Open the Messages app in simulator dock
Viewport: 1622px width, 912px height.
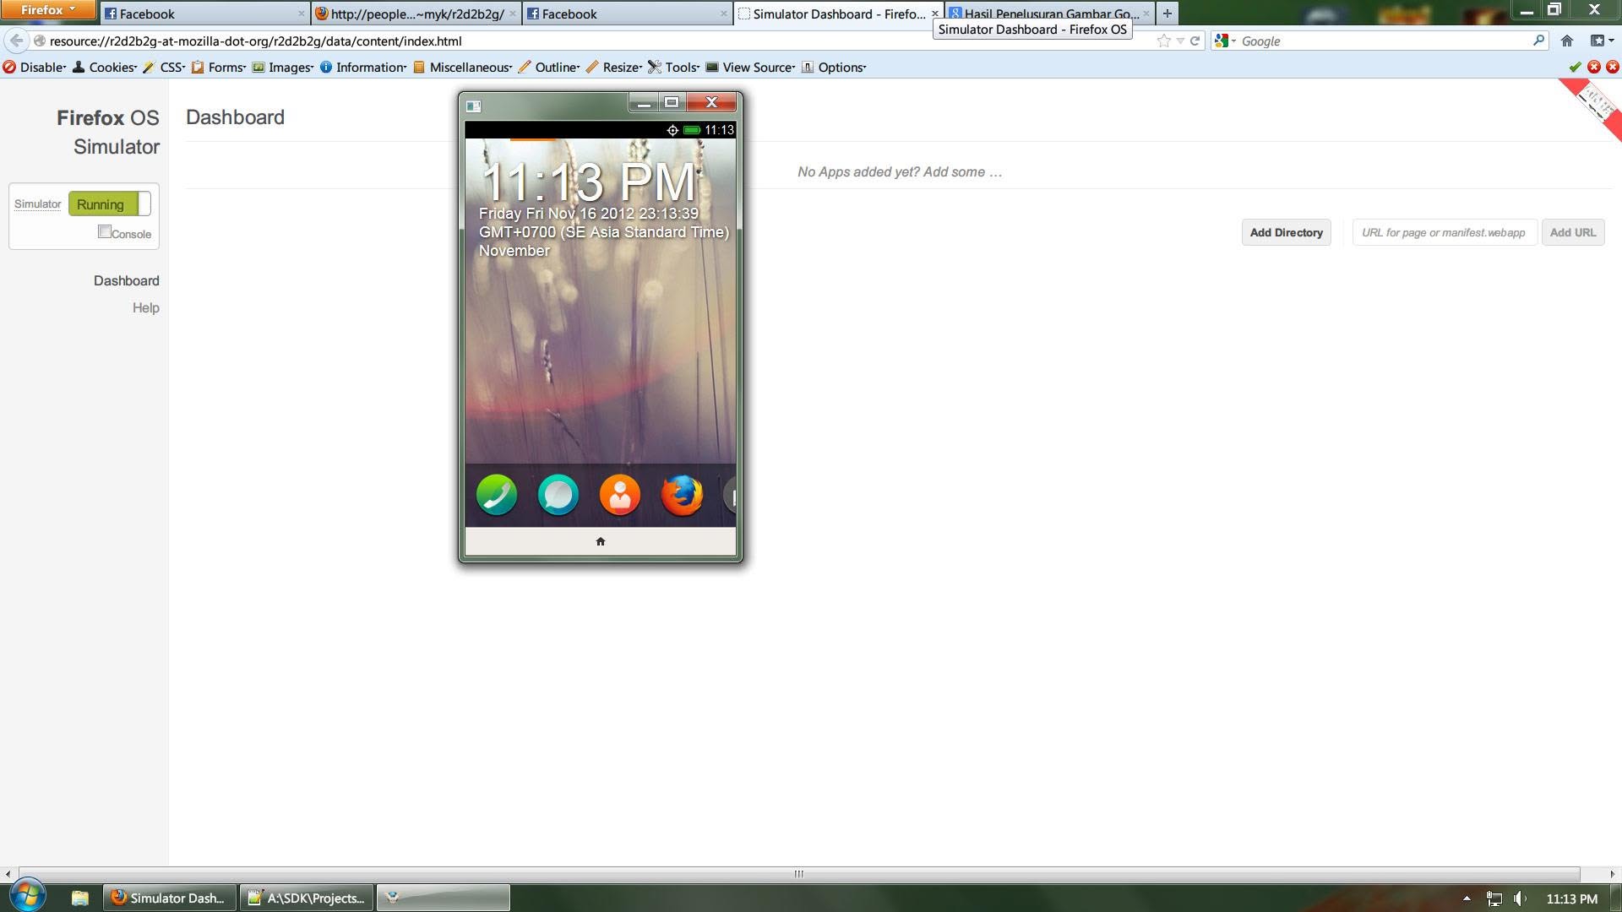click(558, 495)
